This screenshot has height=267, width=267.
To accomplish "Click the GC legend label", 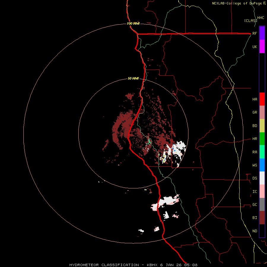I will pyautogui.click(x=255, y=205).
